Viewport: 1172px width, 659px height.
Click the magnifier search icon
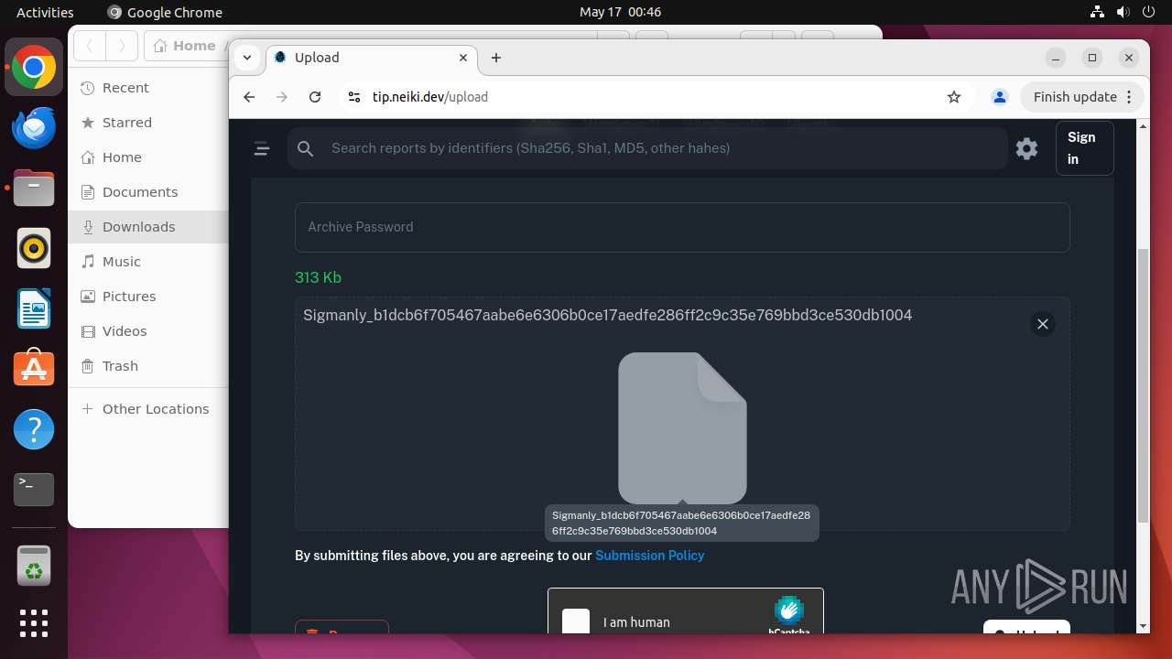click(x=306, y=148)
